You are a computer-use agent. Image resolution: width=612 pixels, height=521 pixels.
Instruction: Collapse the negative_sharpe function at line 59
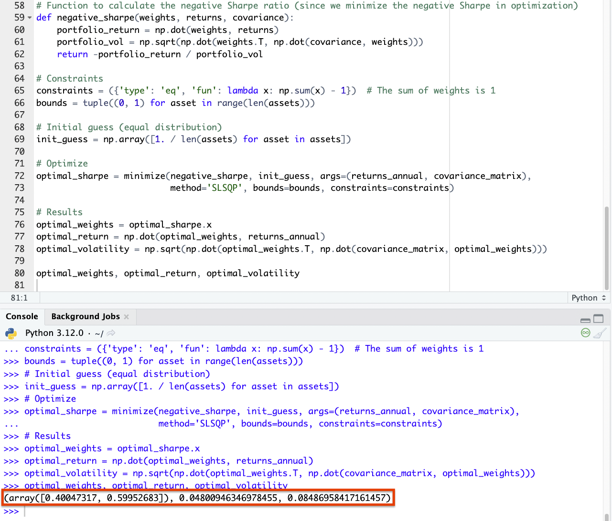(30, 18)
